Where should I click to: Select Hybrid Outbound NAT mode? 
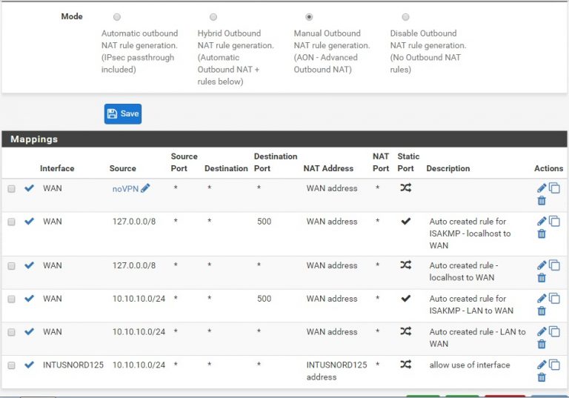(x=213, y=17)
